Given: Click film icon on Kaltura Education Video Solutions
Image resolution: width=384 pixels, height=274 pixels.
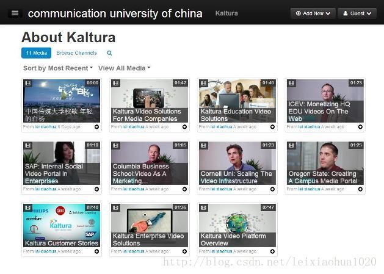Looking at the screenshot, I should [x=203, y=84].
